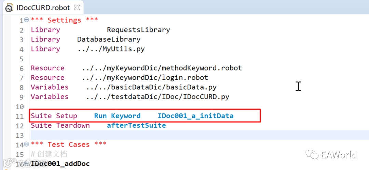Image resolution: width=369 pixels, height=170 pixels.
Task: Click the *** Test Cases *** header
Action: coord(68,144)
